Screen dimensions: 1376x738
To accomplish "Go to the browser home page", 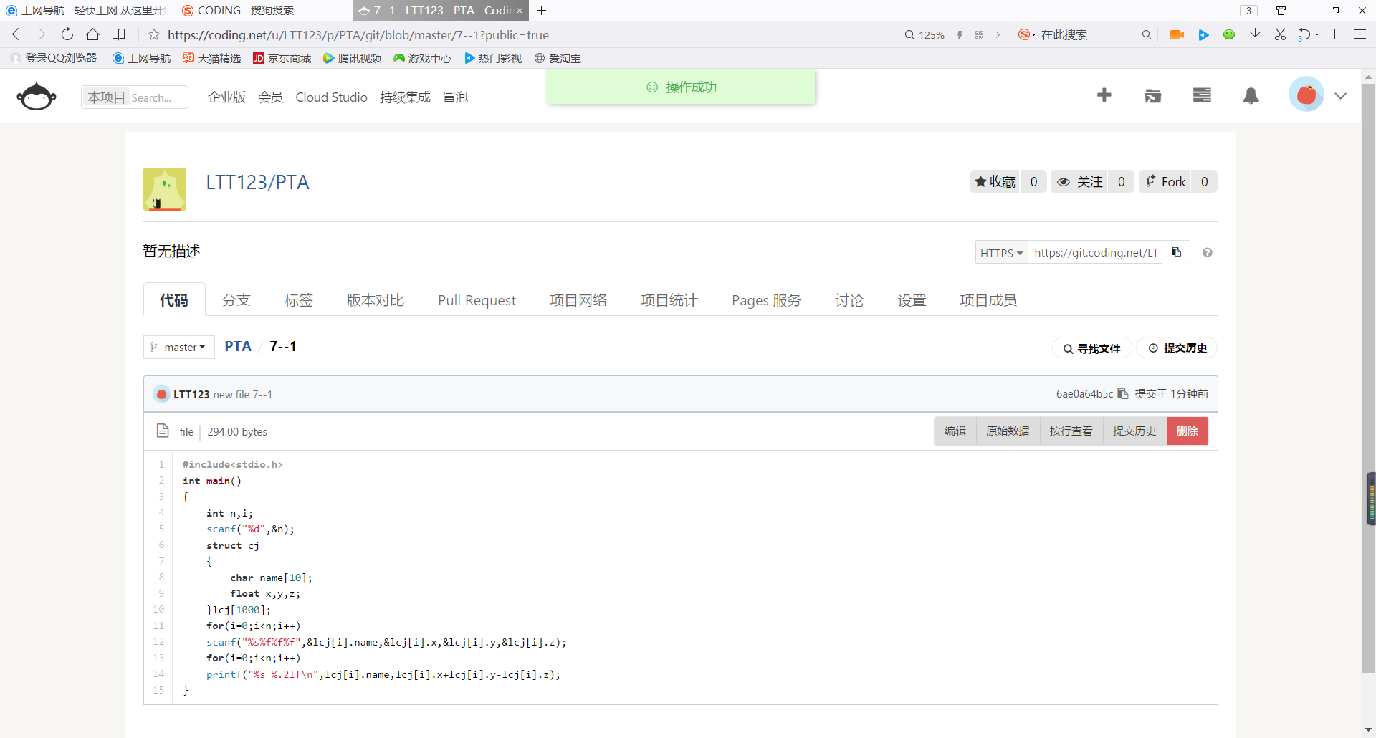I will click(x=92, y=34).
